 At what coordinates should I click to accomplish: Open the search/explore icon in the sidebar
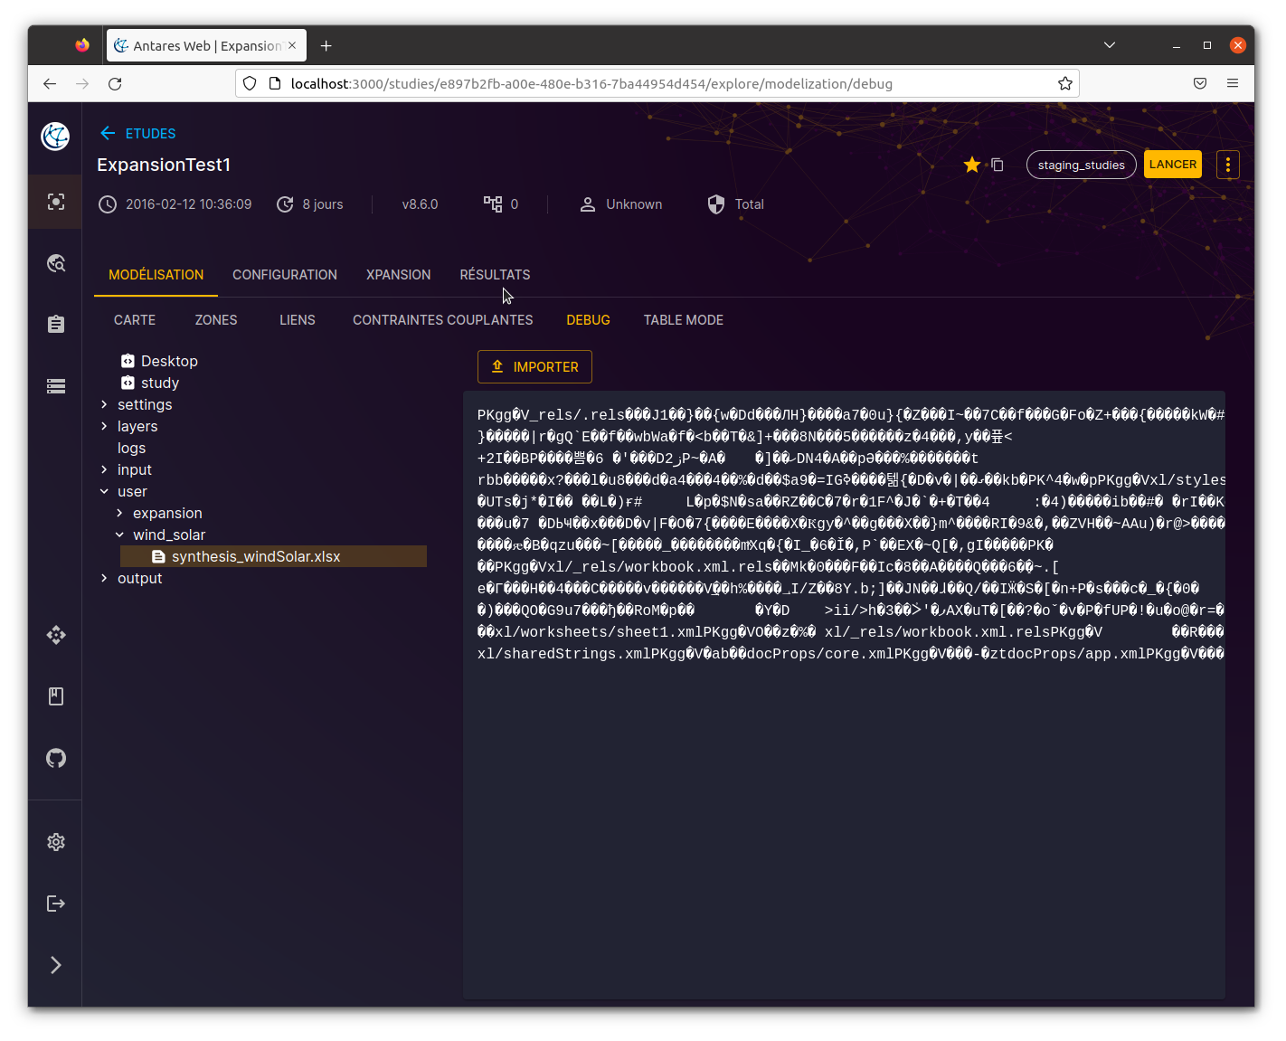click(56, 262)
